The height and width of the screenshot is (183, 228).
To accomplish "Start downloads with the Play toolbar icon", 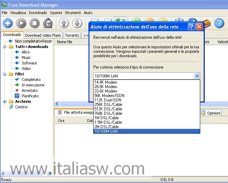I will pyautogui.click(x=21, y=23).
